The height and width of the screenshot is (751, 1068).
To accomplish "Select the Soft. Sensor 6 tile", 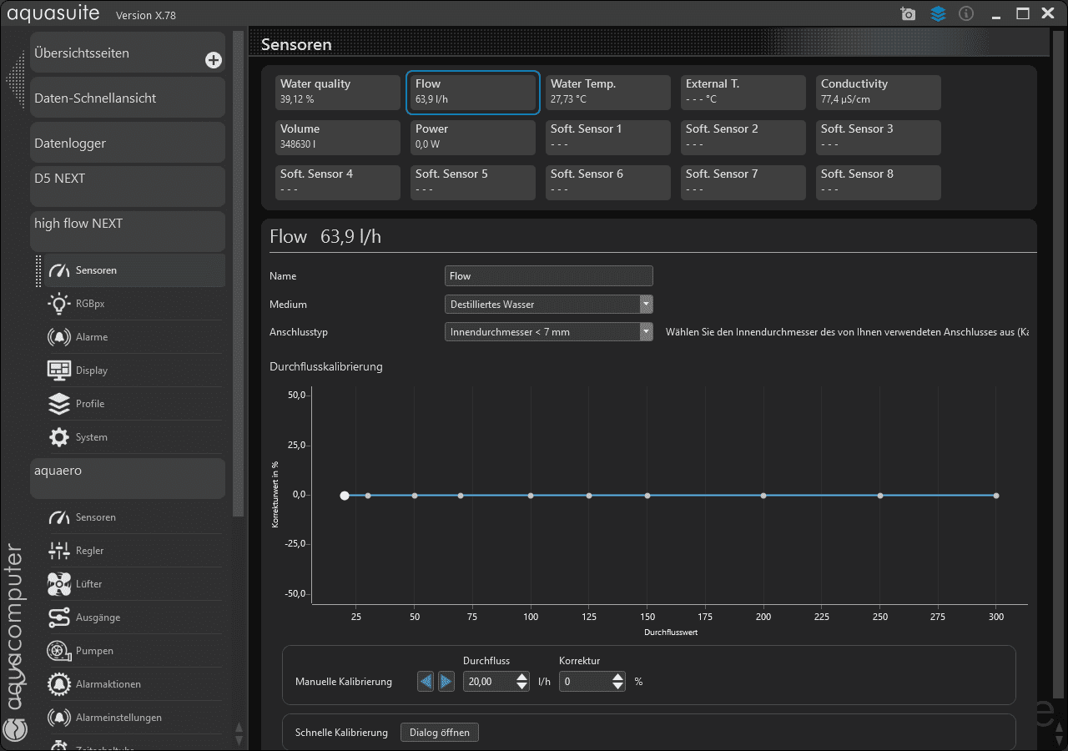I will (x=608, y=183).
